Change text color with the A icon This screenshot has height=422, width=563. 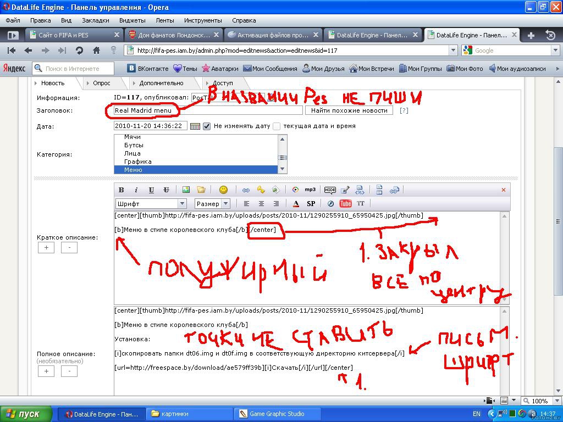click(x=296, y=203)
